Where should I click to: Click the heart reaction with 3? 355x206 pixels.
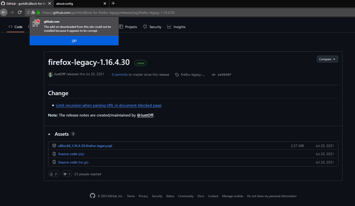click(x=67, y=174)
